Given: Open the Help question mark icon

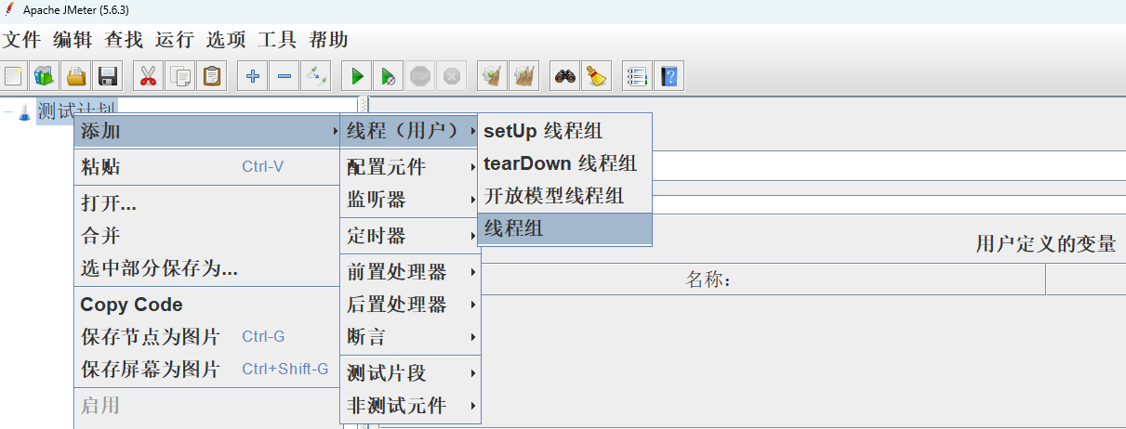Looking at the screenshot, I should click(x=669, y=76).
